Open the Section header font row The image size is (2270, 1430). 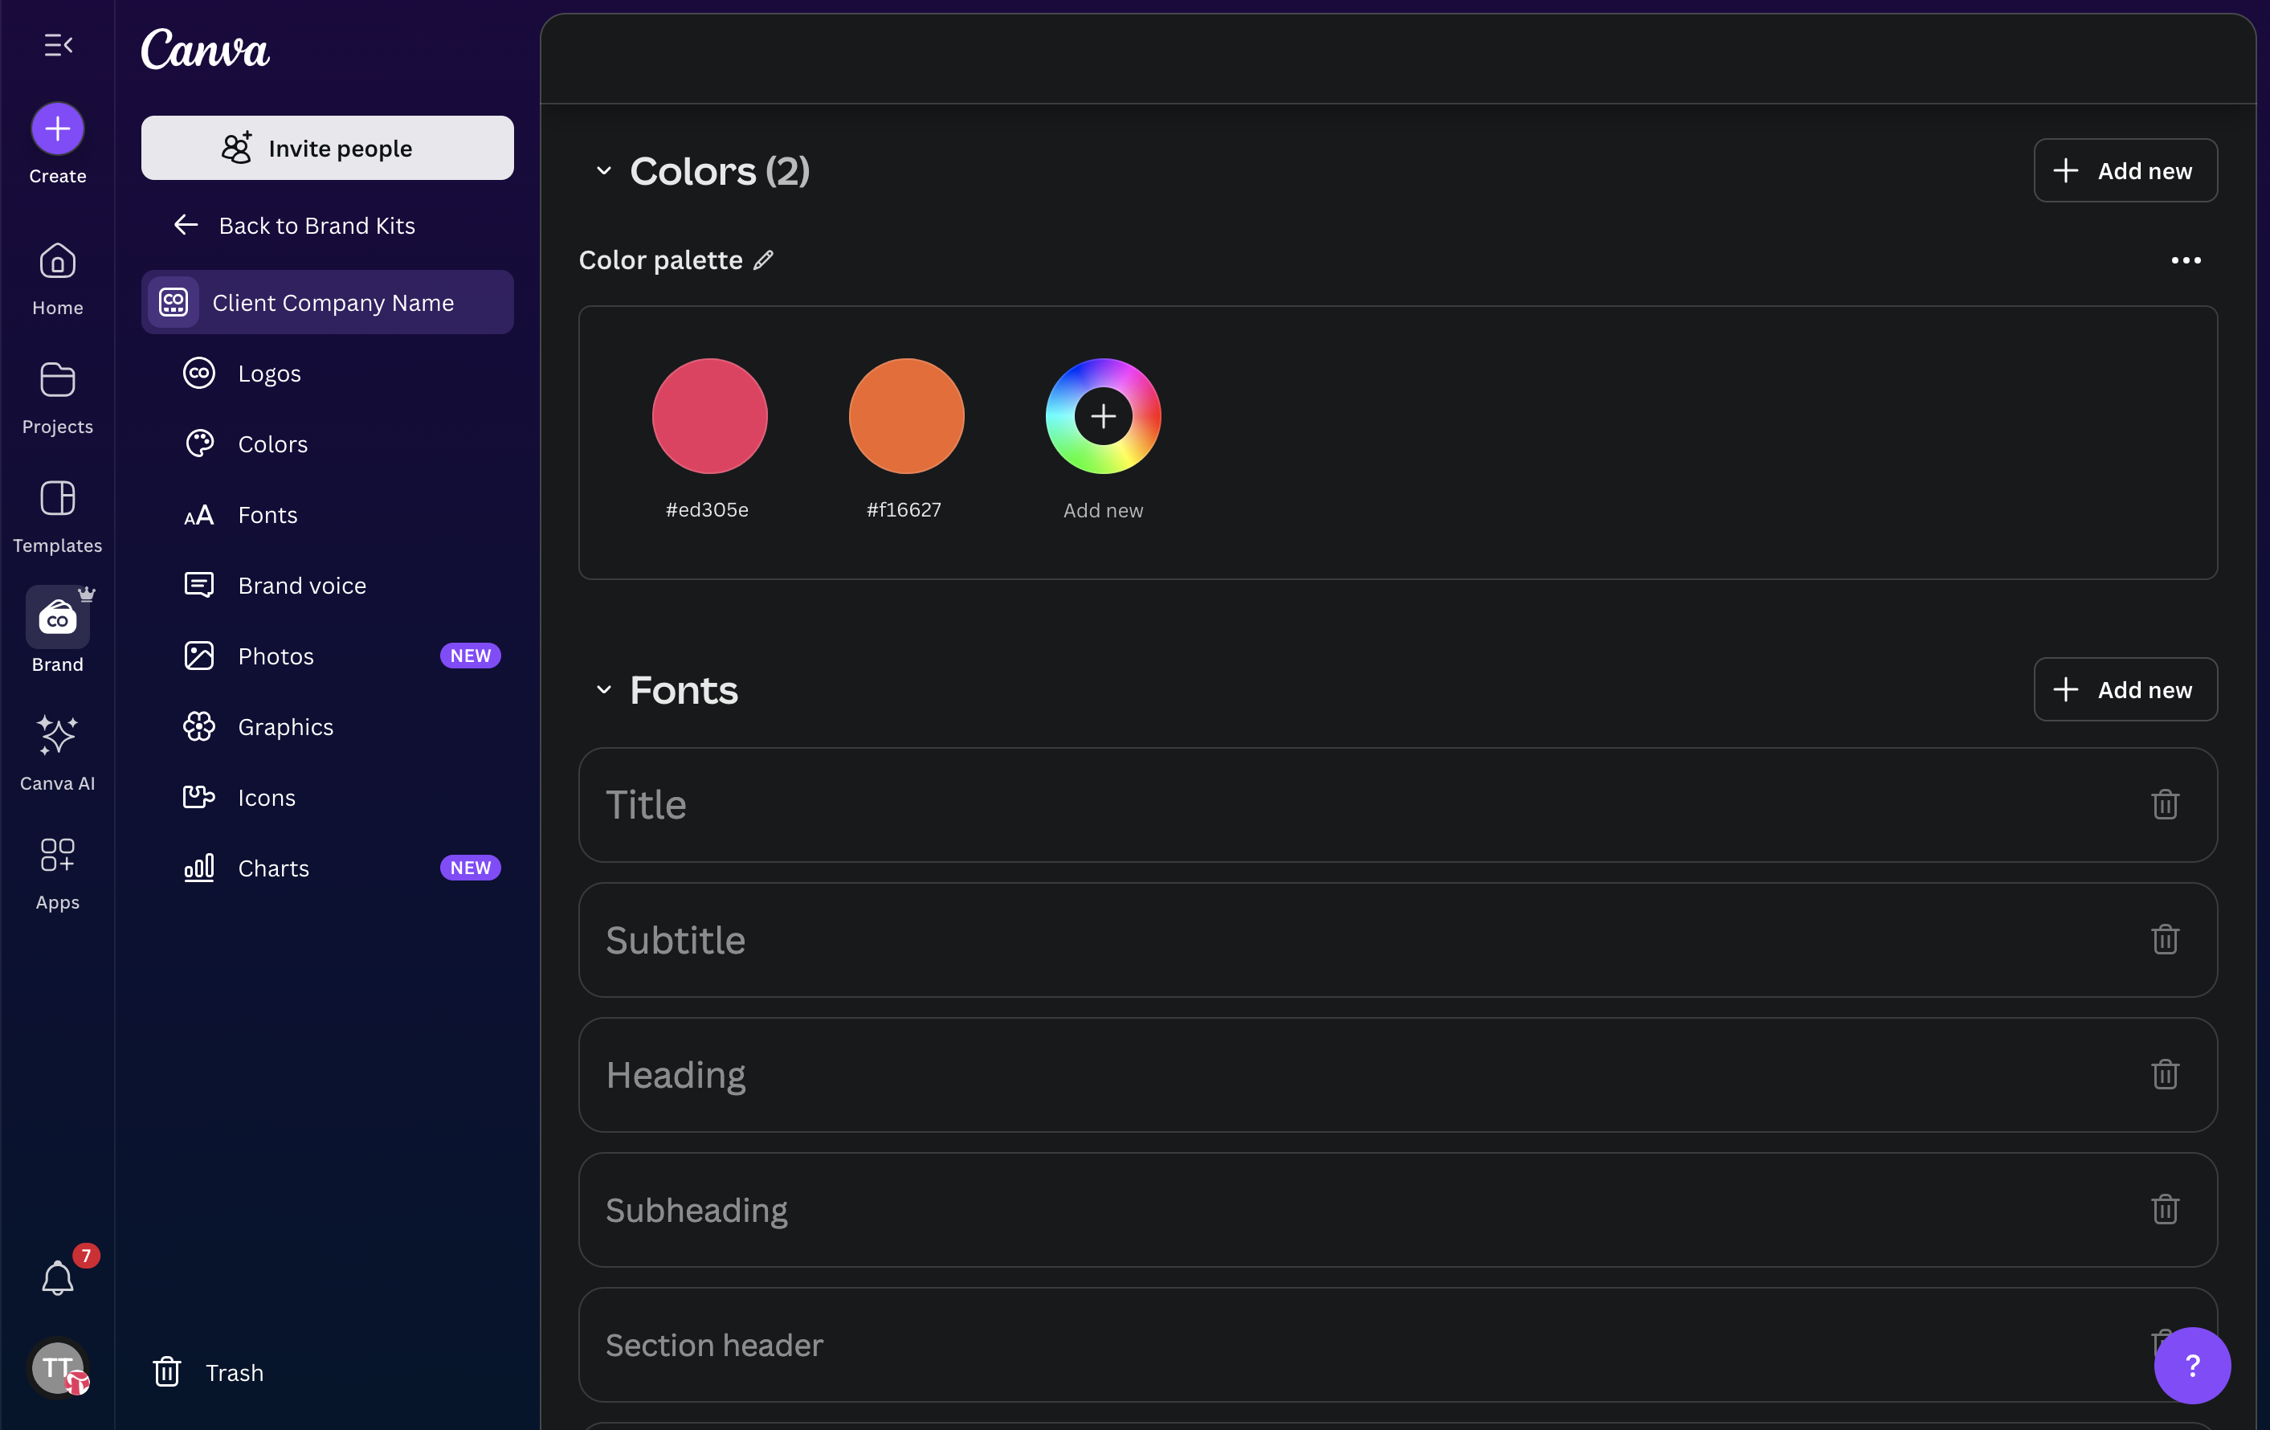(1397, 1345)
